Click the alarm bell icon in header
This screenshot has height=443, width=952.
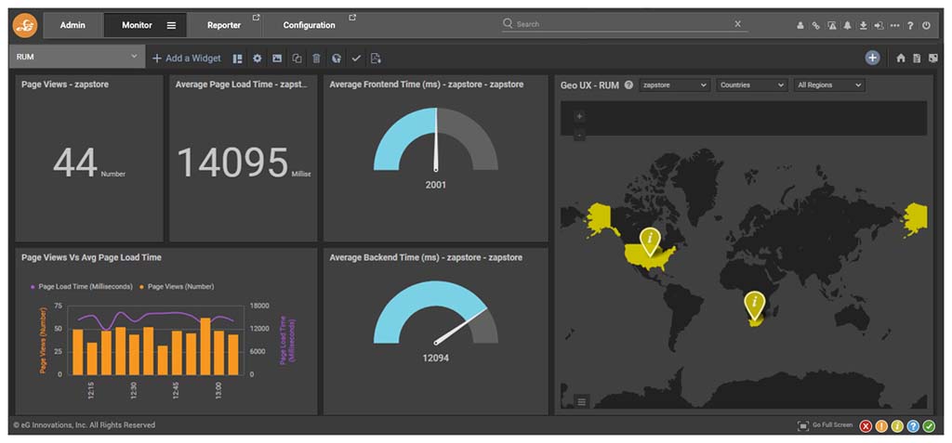(847, 25)
